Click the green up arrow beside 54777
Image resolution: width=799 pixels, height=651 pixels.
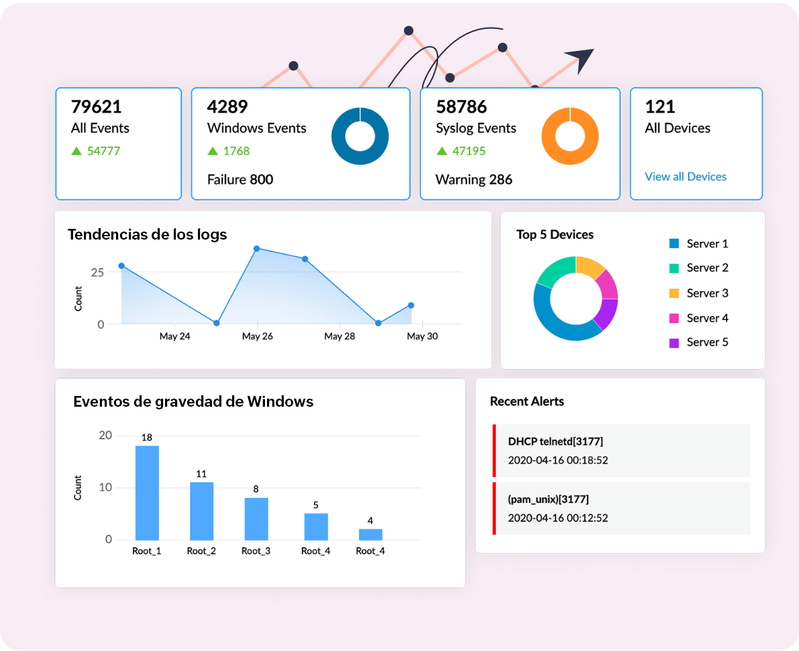(x=76, y=151)
